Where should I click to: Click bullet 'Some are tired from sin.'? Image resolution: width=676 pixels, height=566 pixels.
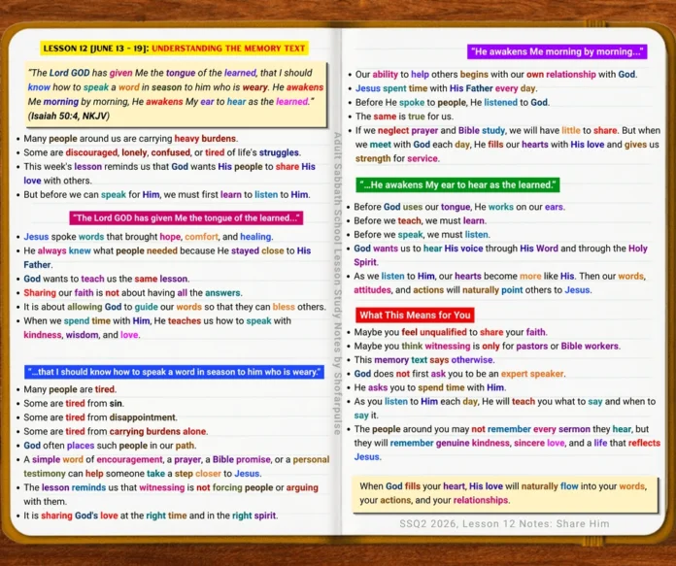tap(74, 404)
